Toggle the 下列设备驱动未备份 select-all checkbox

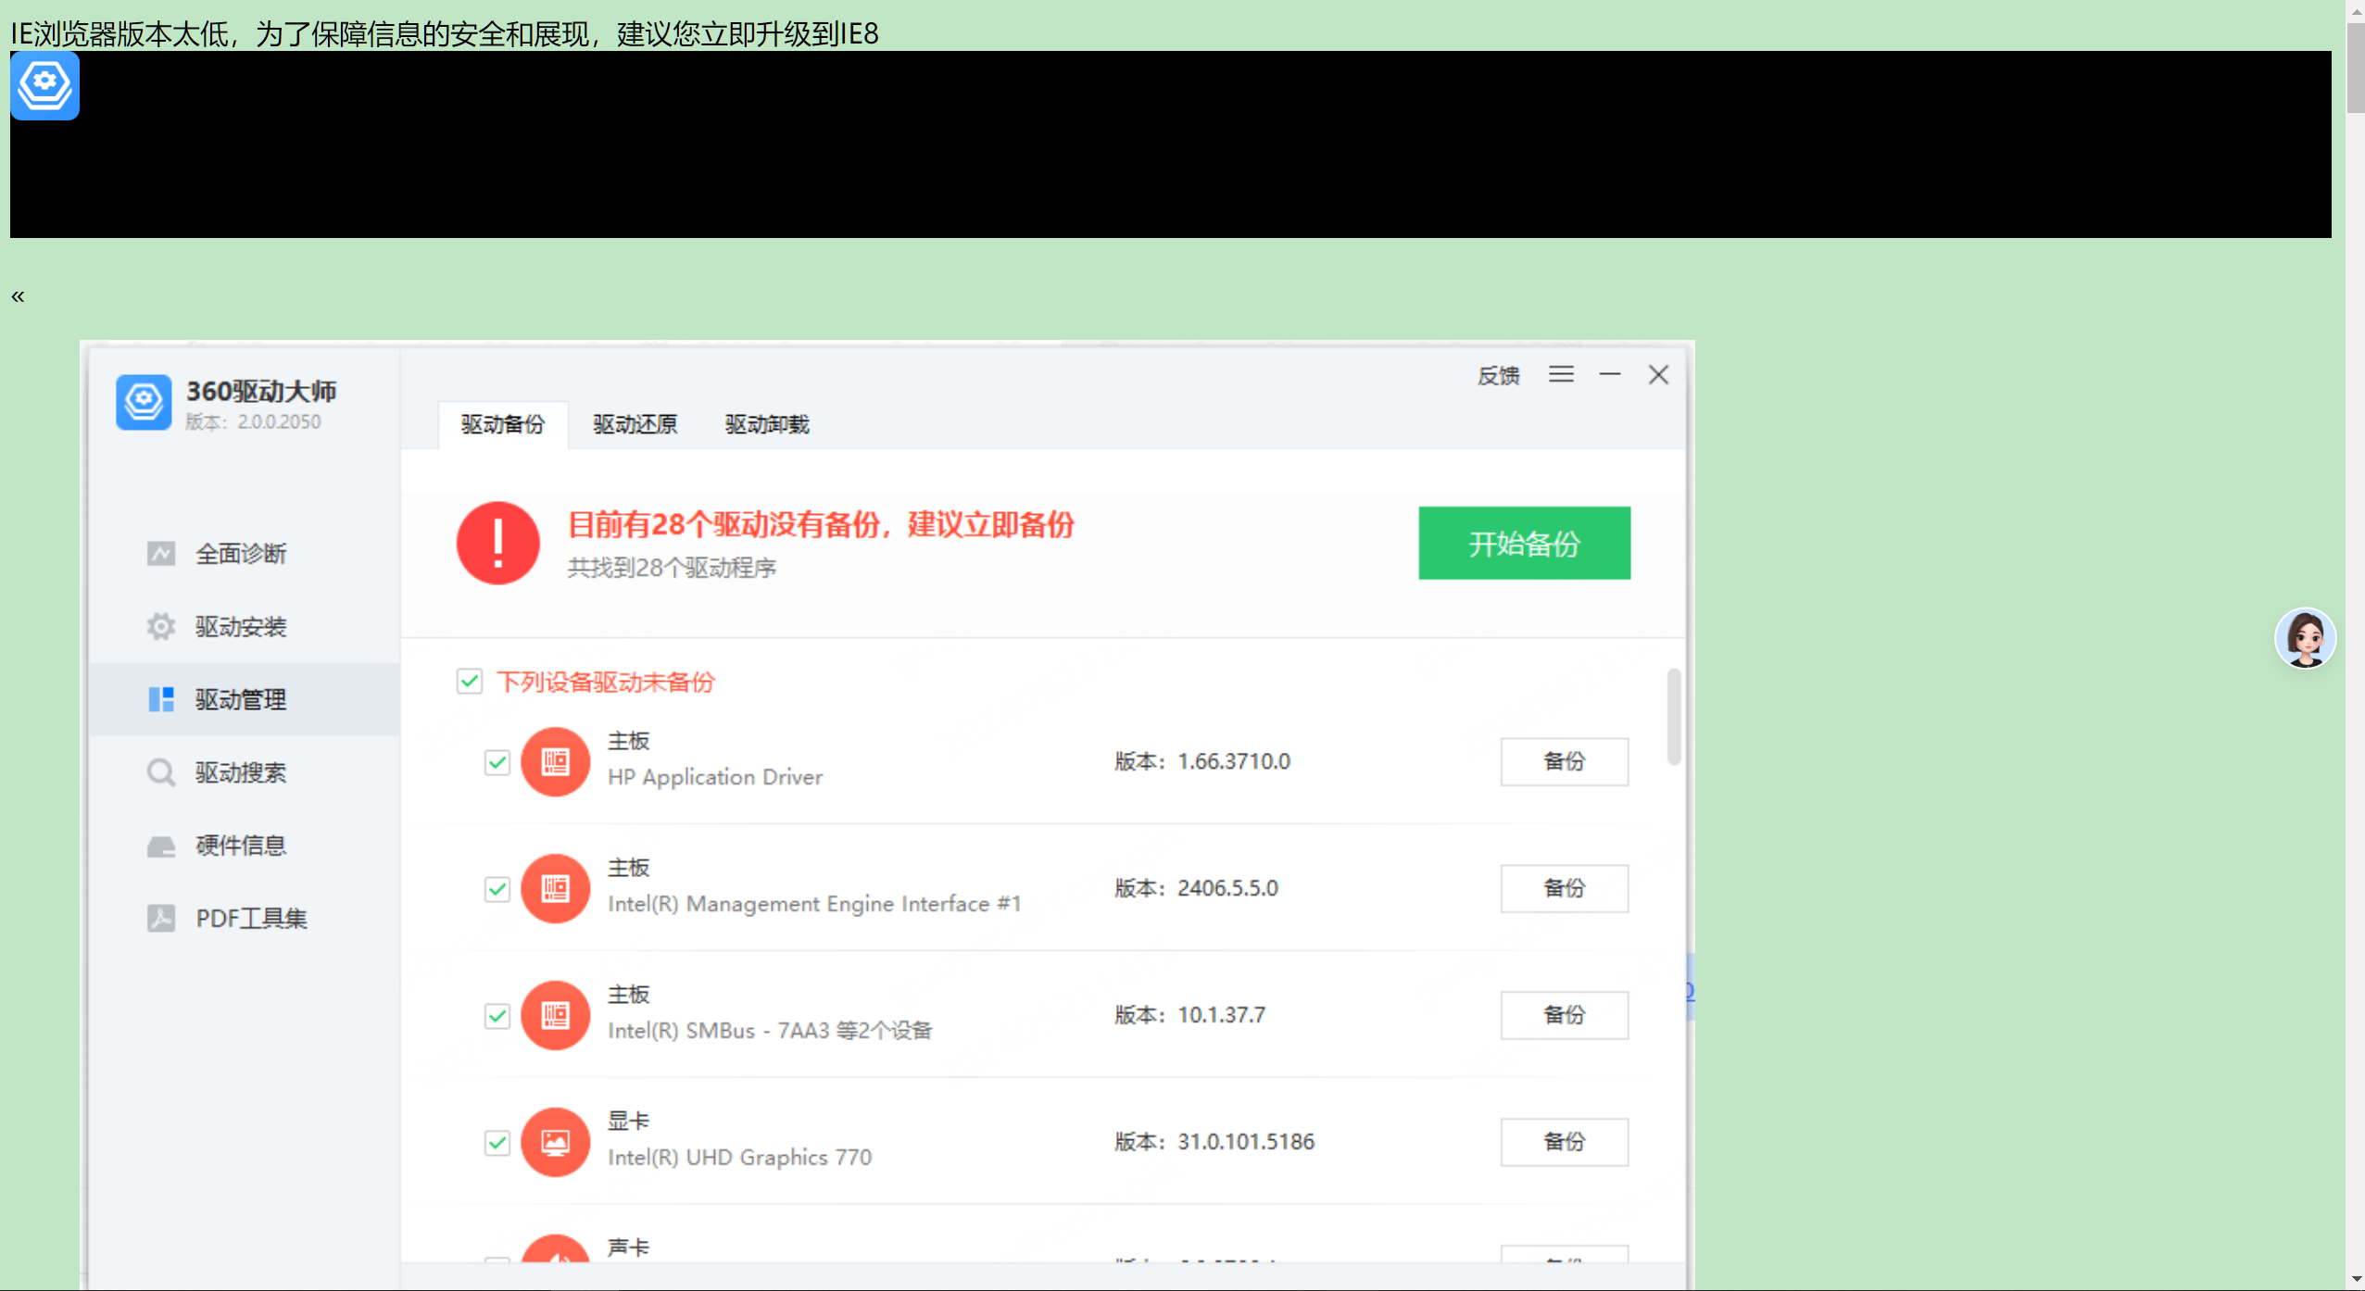(470, 682)
